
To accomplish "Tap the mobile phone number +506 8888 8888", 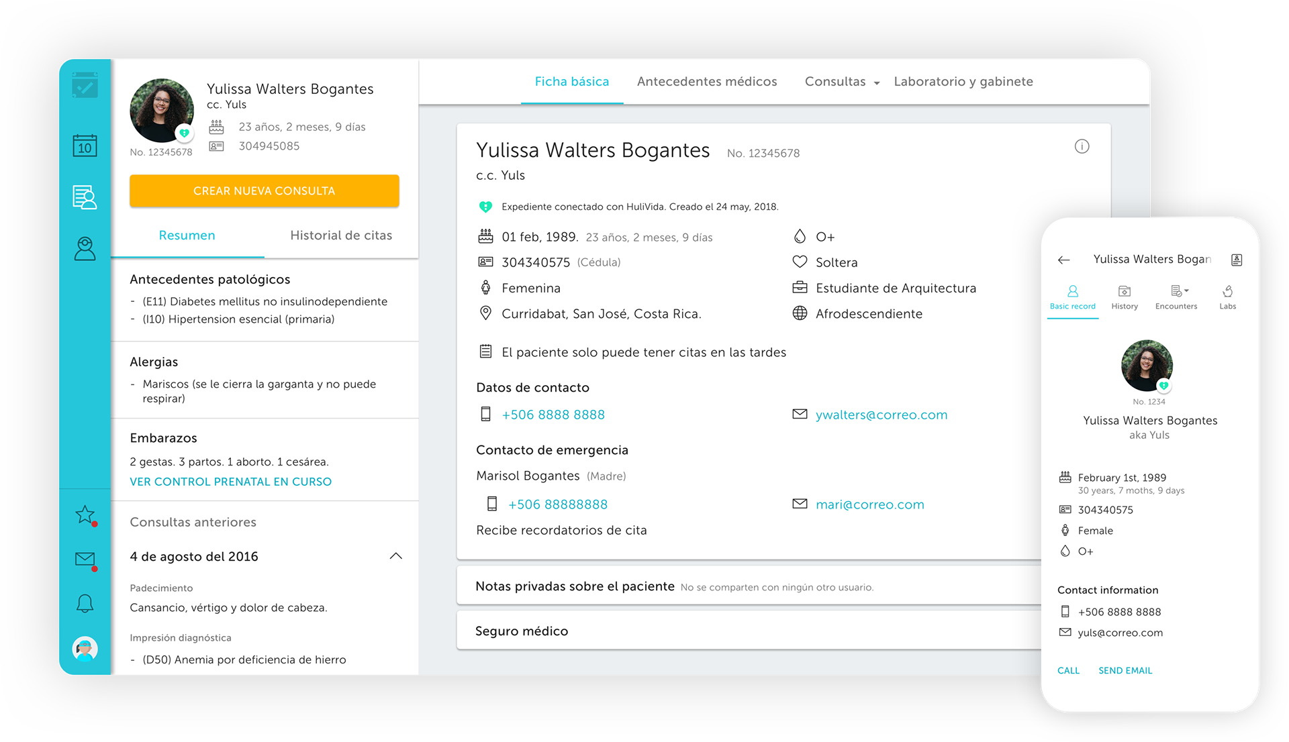I will [x=1119, y=612].
